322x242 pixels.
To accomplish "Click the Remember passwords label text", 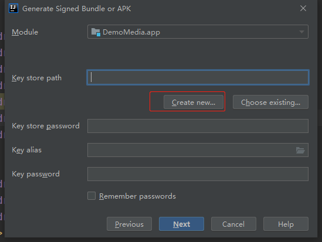I will pos(137,196).
